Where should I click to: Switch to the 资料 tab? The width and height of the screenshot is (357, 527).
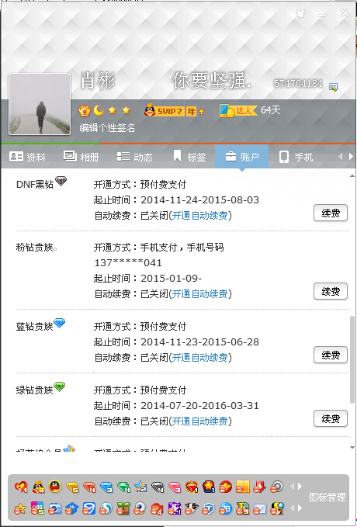(27, 157)
